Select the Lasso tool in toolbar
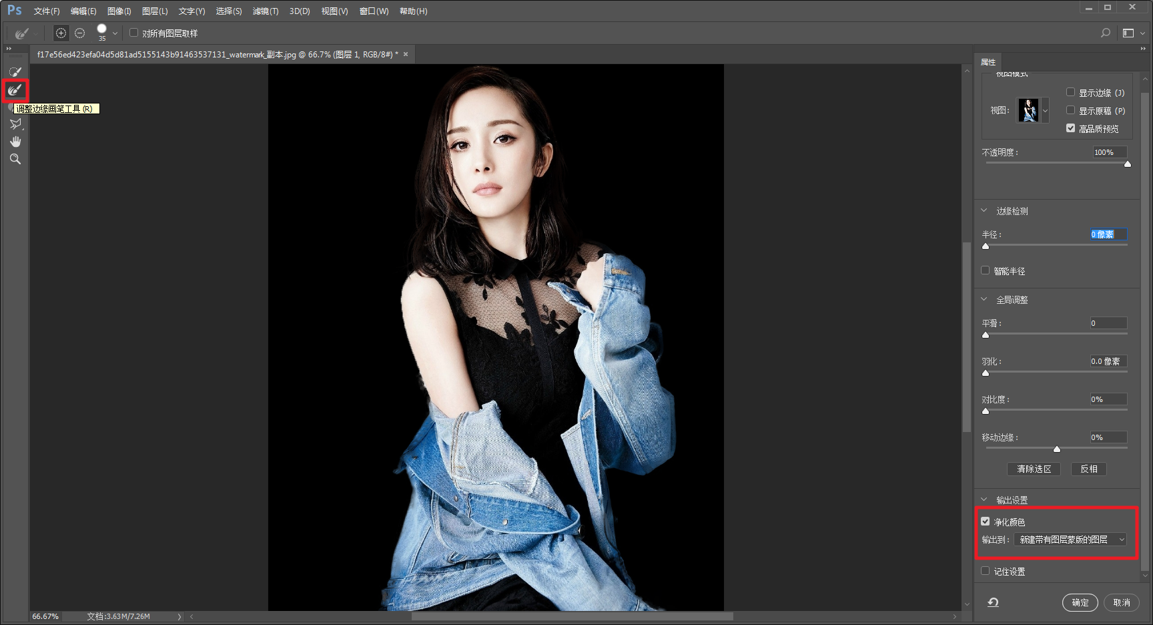 15,124
